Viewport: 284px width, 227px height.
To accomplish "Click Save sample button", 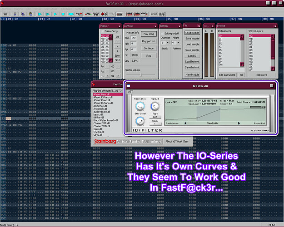I will click(192, 50).
